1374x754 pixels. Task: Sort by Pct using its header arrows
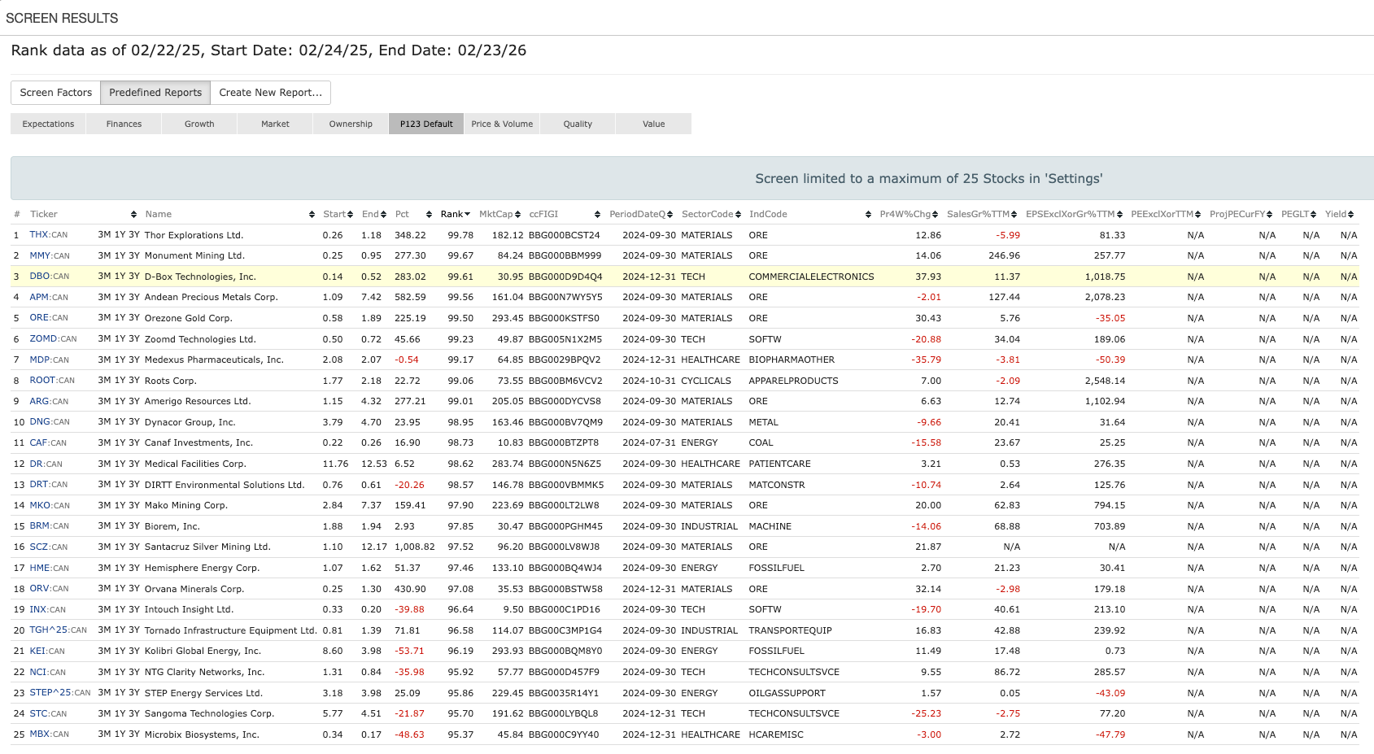(429, 215)
